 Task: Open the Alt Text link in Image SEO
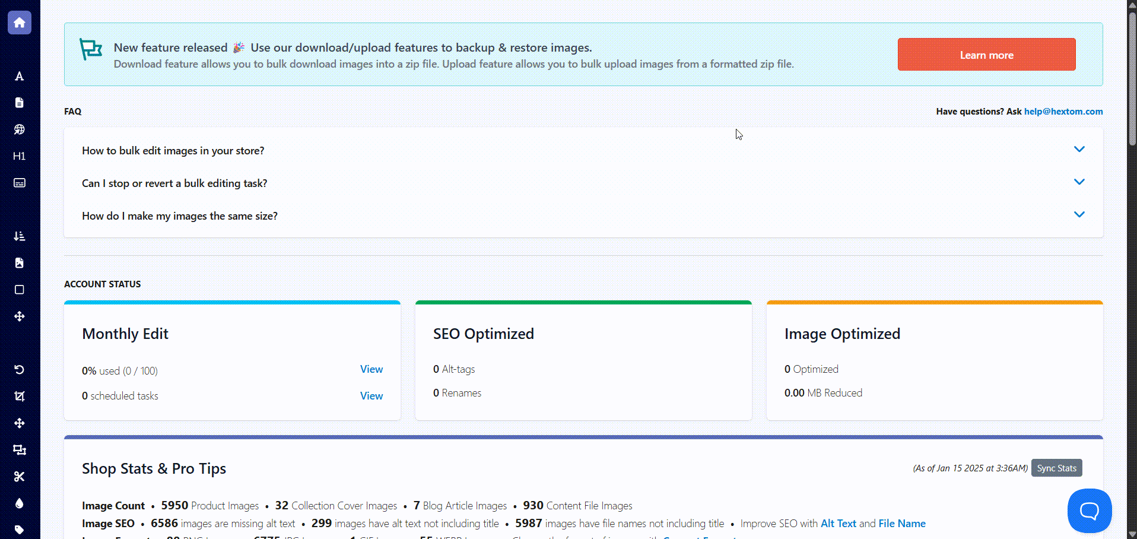coord(838,524)
